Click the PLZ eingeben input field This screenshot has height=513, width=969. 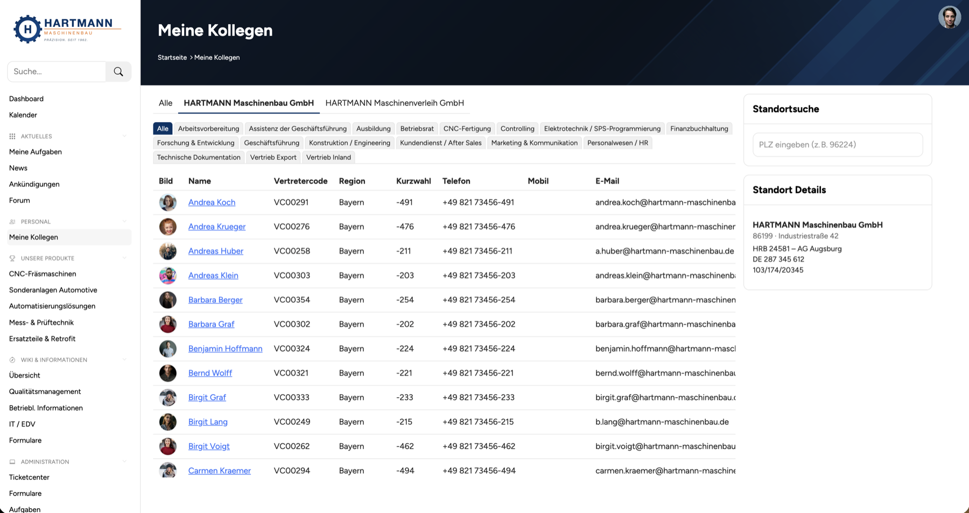click(838, 144)
